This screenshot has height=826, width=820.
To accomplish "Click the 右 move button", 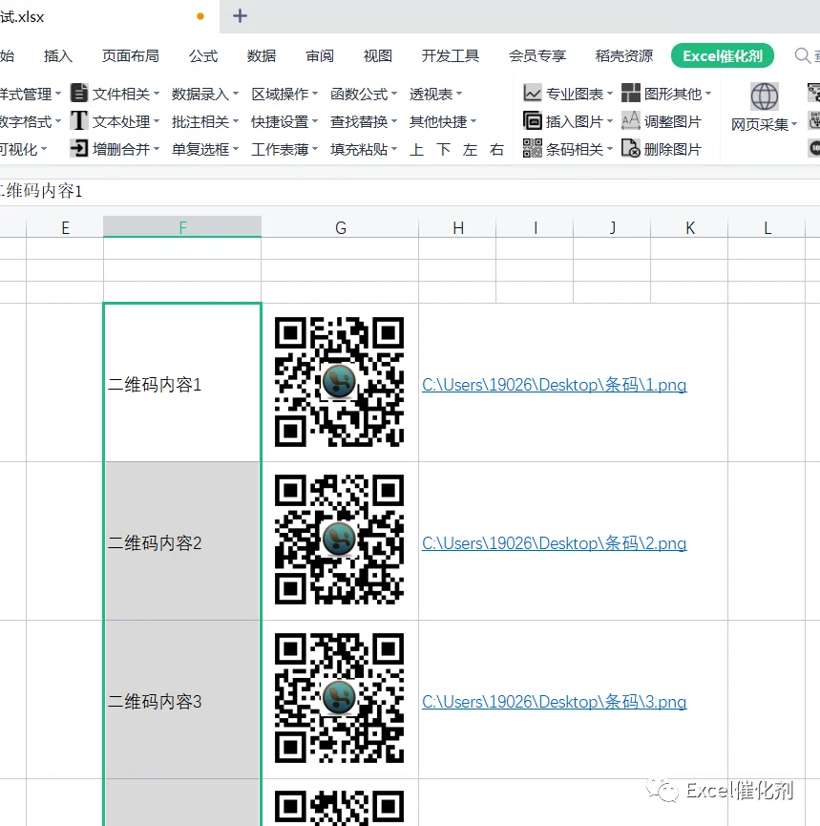I will [x=496, y=150].
